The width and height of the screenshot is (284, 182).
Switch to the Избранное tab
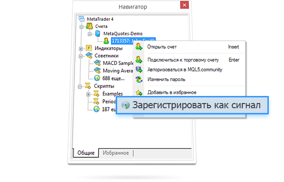coord(116,153)
